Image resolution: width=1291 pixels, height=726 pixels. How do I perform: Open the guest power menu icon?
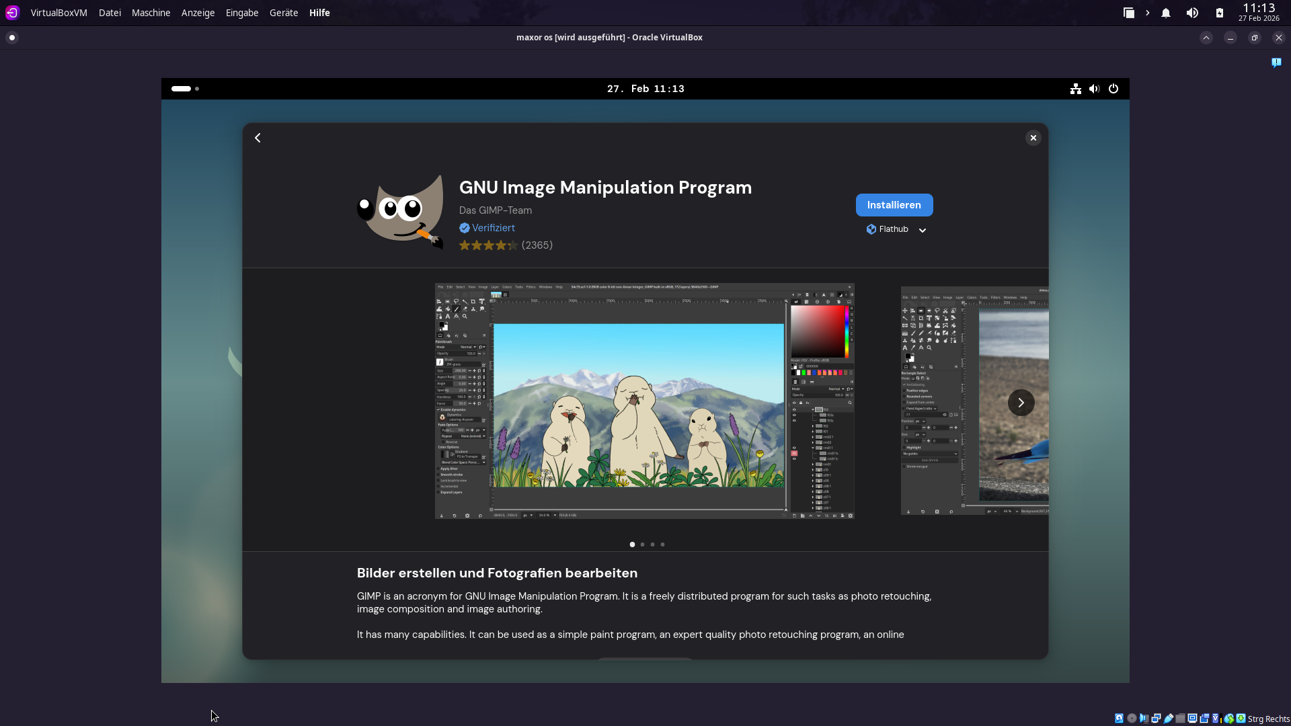[1113, 89]
